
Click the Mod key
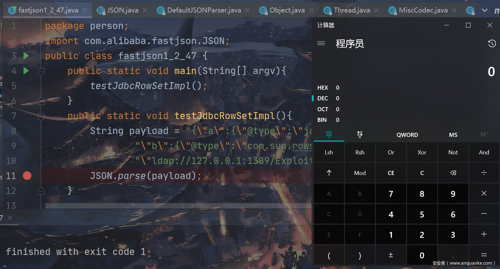(360, 173)
